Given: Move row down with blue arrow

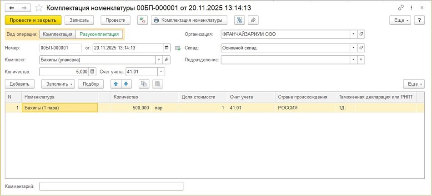Looking at the screenshot, I should (x=126, y=84).
